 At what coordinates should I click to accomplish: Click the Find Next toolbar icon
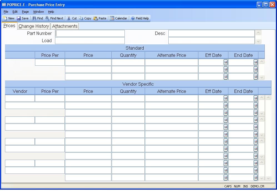pyautogui.click(x=47, y=18)
